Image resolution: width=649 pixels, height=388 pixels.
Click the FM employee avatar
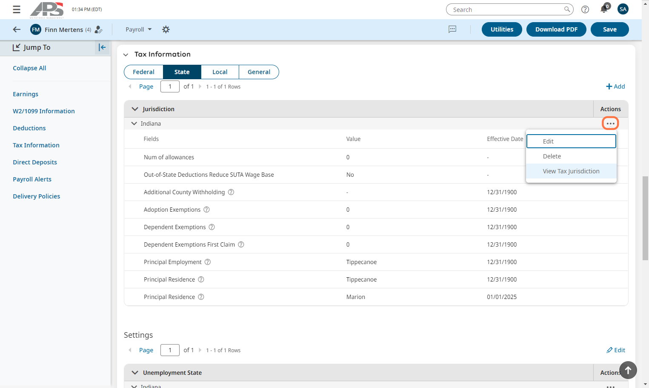pos(36,29)
